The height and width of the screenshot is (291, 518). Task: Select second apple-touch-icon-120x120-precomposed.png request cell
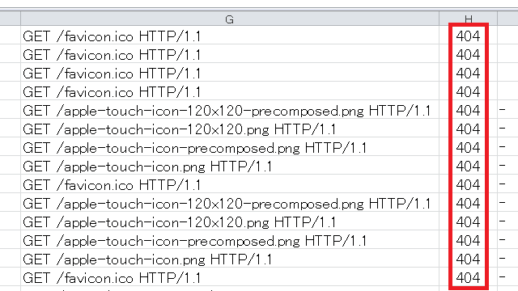pyautogui.click(x=230, y=203)
